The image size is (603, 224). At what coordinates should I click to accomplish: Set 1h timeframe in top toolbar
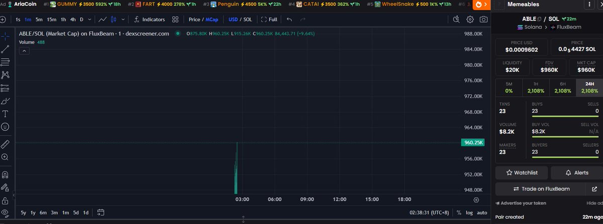[63, 20]
